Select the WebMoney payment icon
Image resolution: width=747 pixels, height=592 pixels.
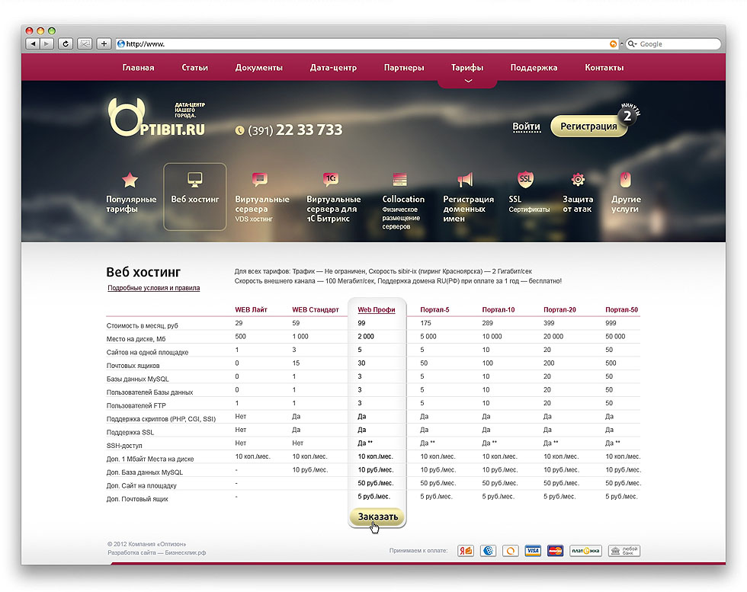488,551
